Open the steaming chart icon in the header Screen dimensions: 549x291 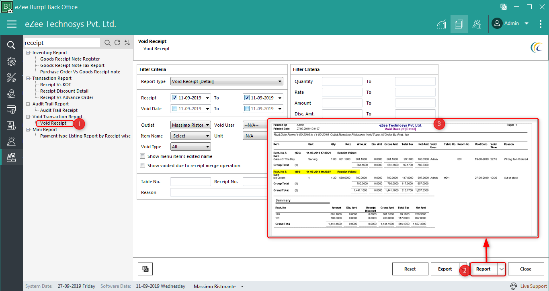coord(477,24)
